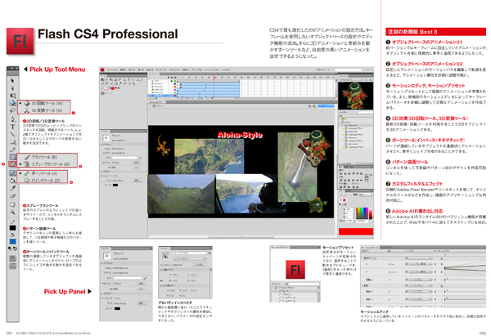
Task: Select the Zoom magnifier tool
Action: click(12, 212)
